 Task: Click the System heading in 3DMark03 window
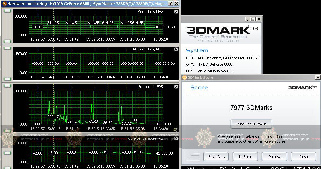click(197, 50)
